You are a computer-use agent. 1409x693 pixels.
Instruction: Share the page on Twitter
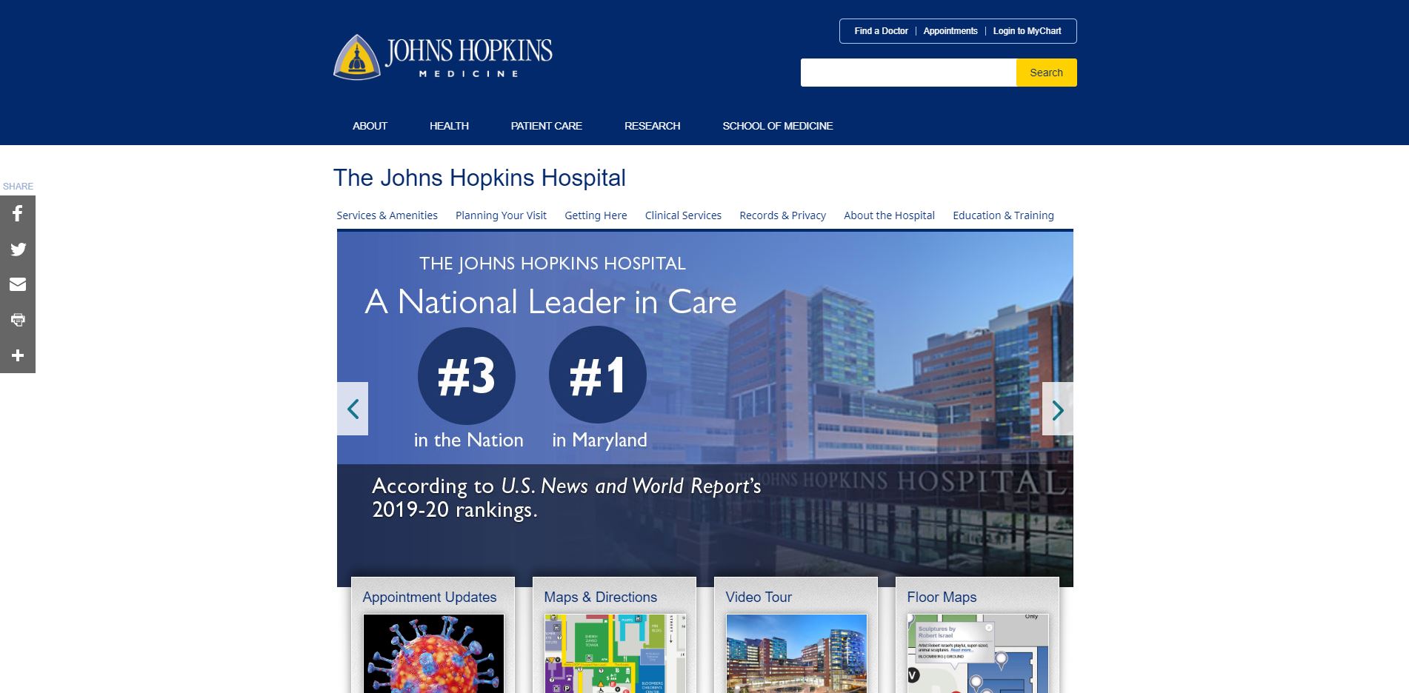[18, 249]
